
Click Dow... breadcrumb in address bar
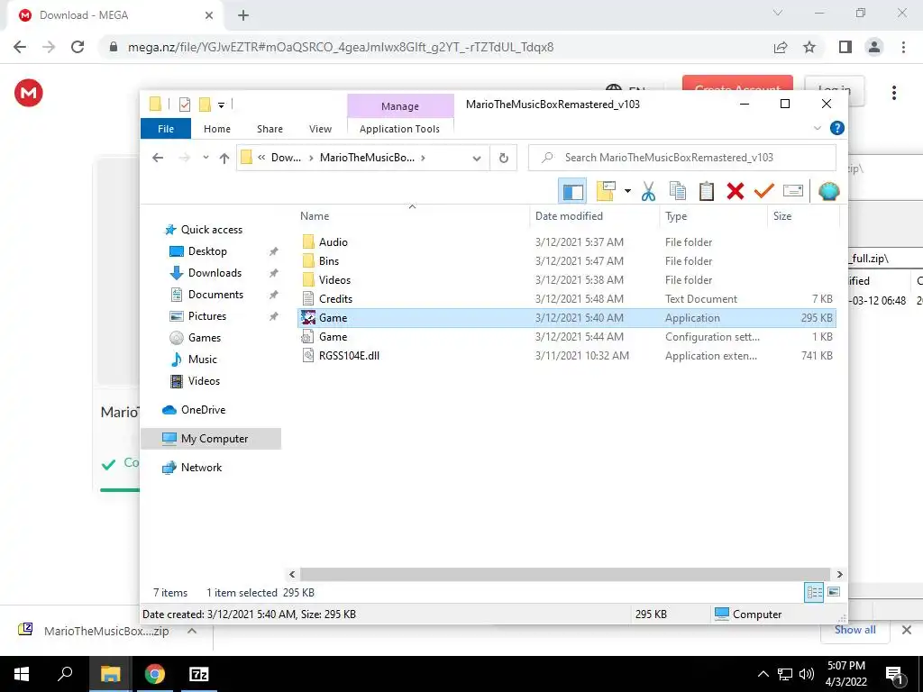[286, 158]
